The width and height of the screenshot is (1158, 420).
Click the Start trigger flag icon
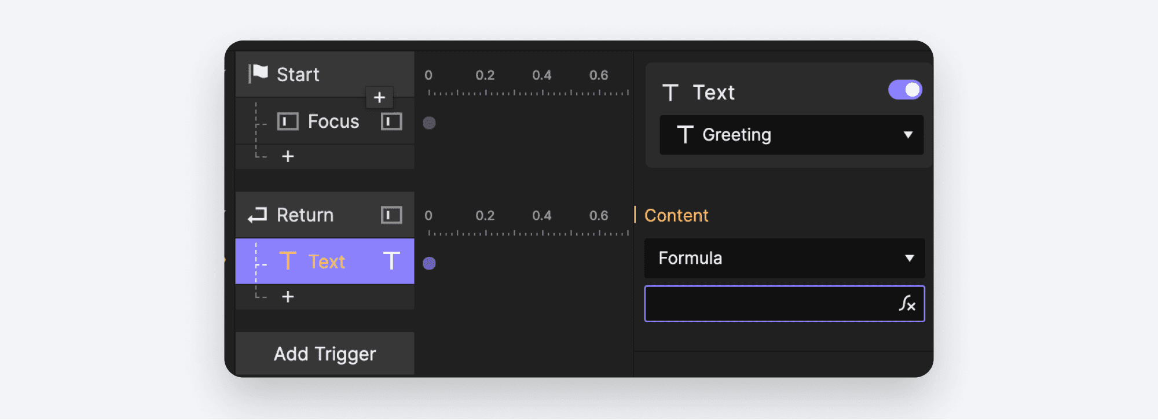tap(257, 73)
